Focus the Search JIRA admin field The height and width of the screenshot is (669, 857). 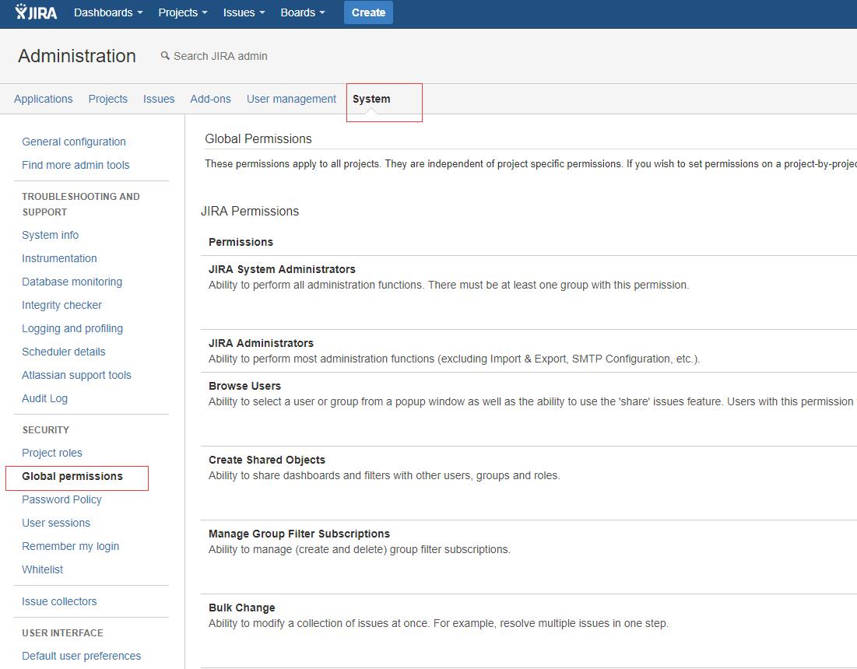point(220,56)
